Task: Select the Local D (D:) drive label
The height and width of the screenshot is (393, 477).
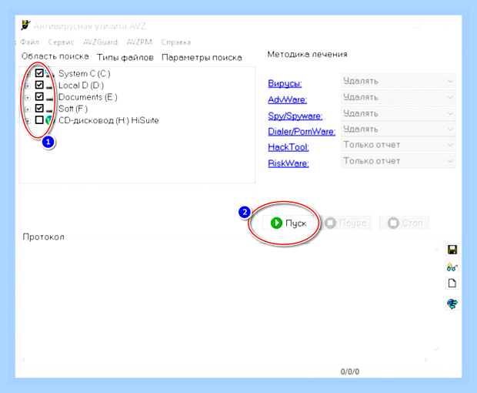Action: 81,86
